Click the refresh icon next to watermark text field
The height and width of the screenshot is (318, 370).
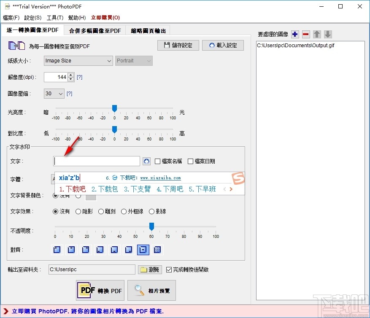point(146,161)
